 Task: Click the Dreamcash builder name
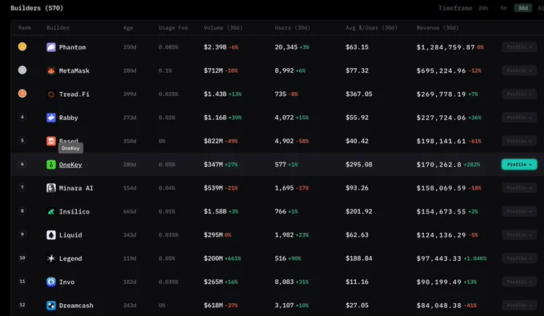(76, 306)
